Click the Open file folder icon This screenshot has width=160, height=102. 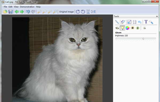pyautogui.click(x=5, y=12)
